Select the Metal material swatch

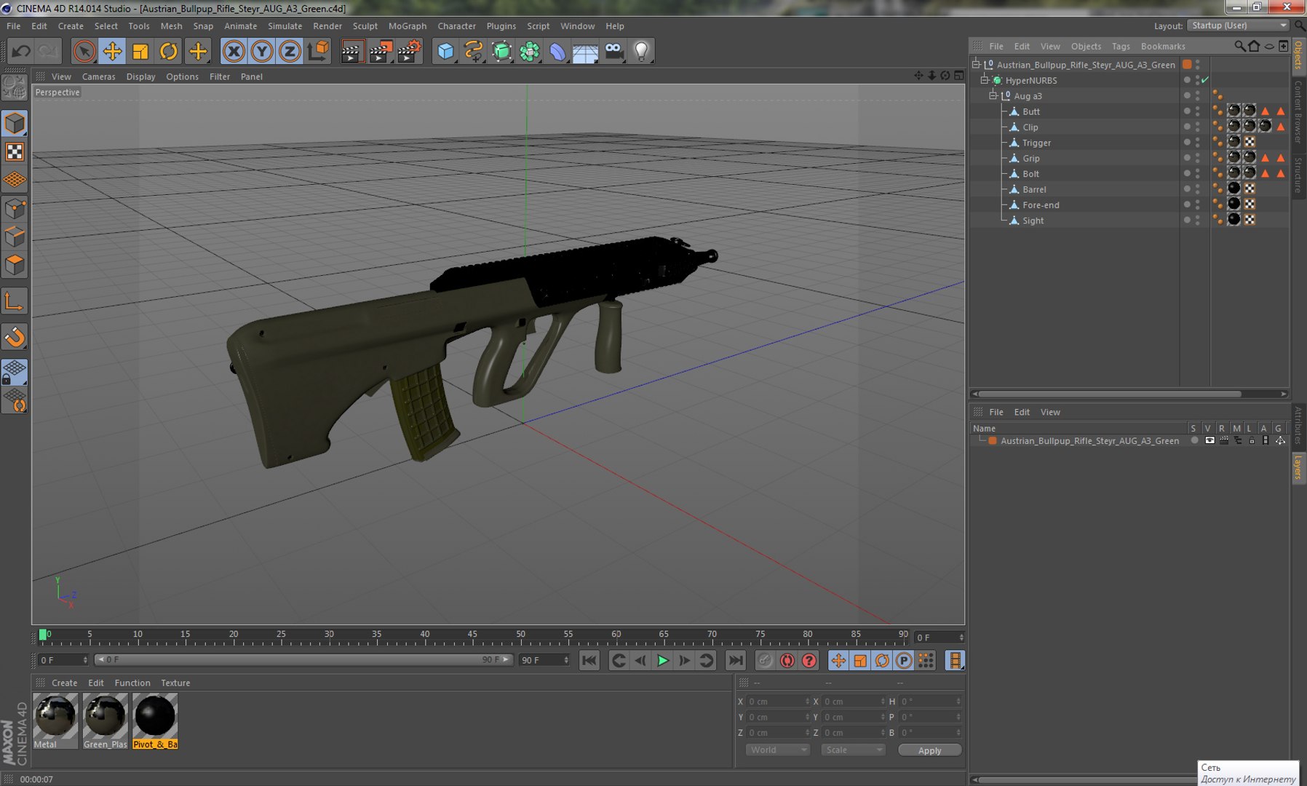[x=55, y=720]
